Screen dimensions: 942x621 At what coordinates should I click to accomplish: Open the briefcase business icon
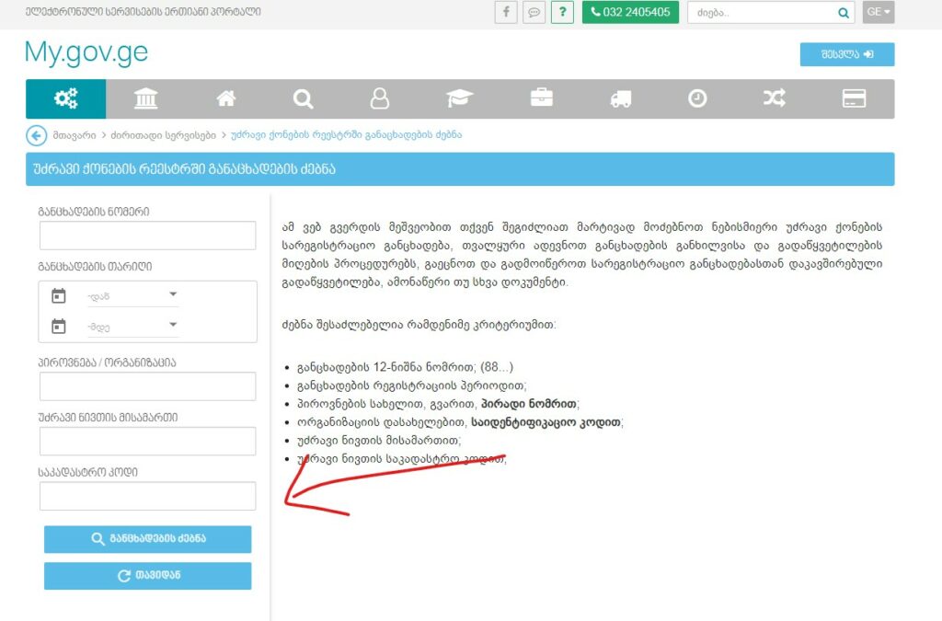click(542, 98)
